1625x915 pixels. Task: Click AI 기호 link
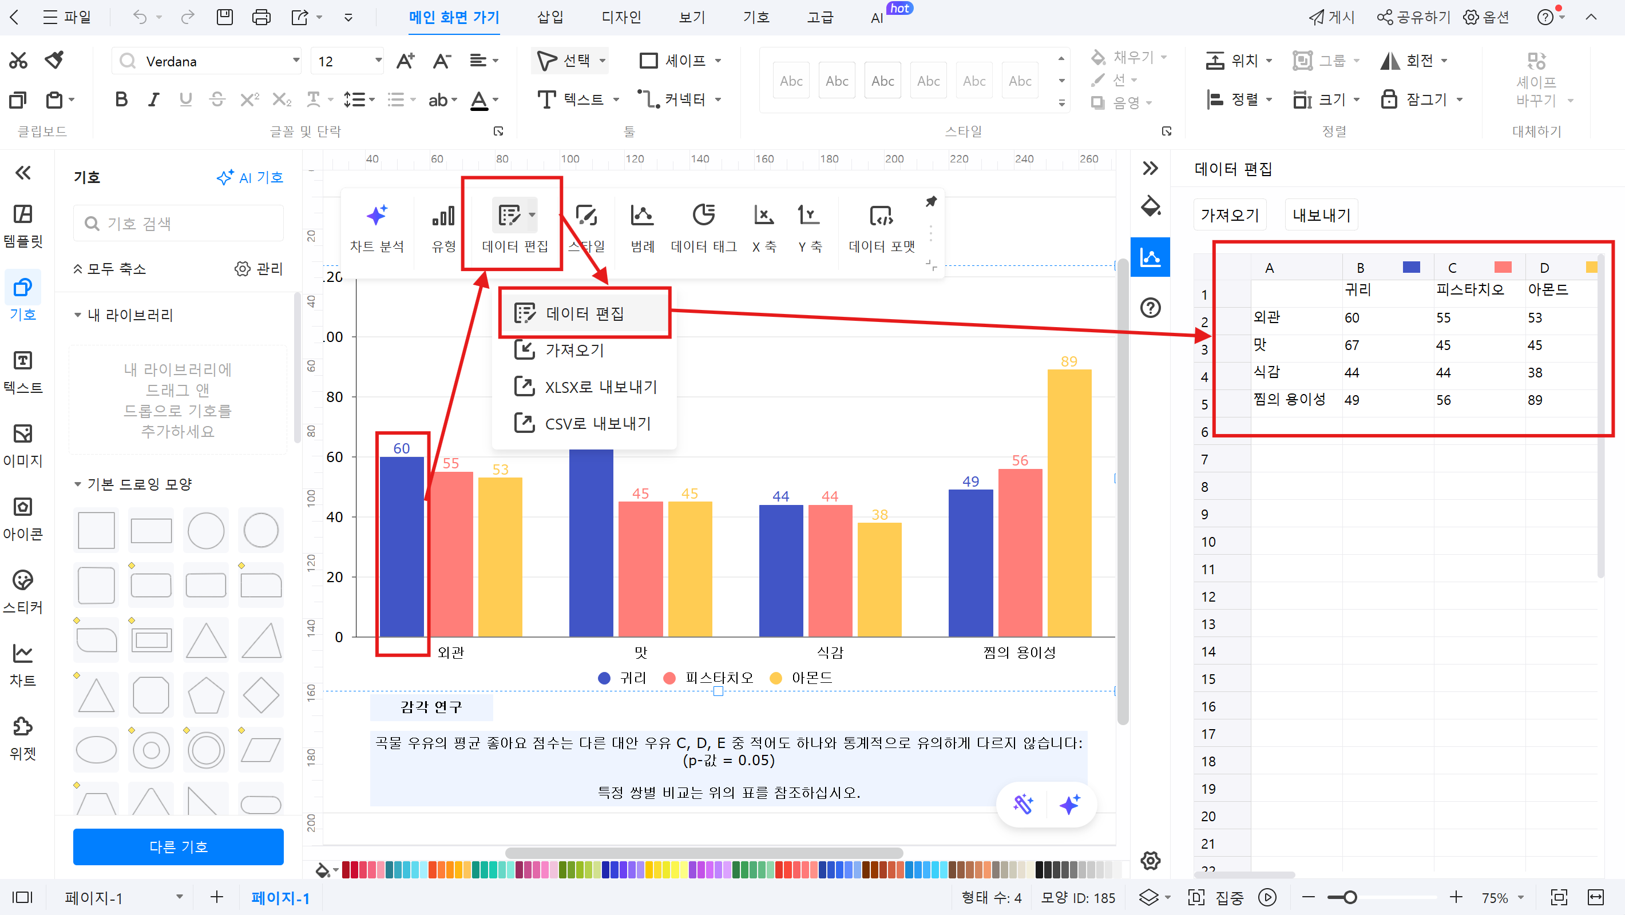click(250, 177)
